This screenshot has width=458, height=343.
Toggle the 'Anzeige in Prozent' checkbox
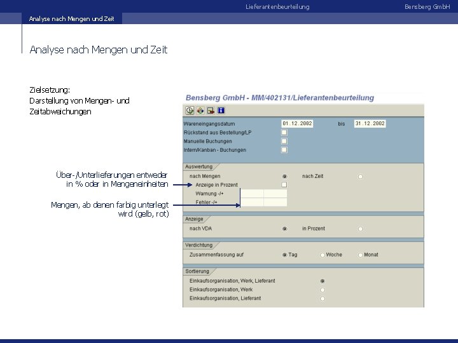click(284, 185)
